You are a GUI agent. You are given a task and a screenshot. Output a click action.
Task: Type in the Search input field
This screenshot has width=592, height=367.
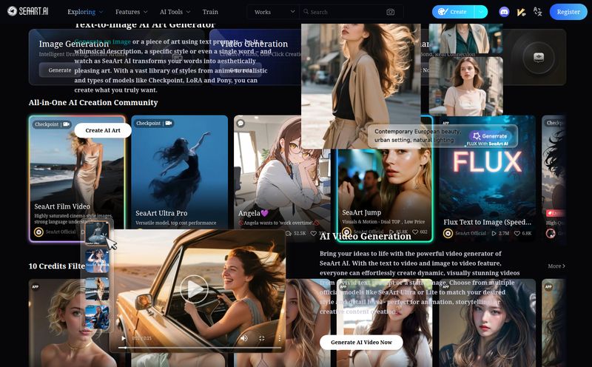344,12
